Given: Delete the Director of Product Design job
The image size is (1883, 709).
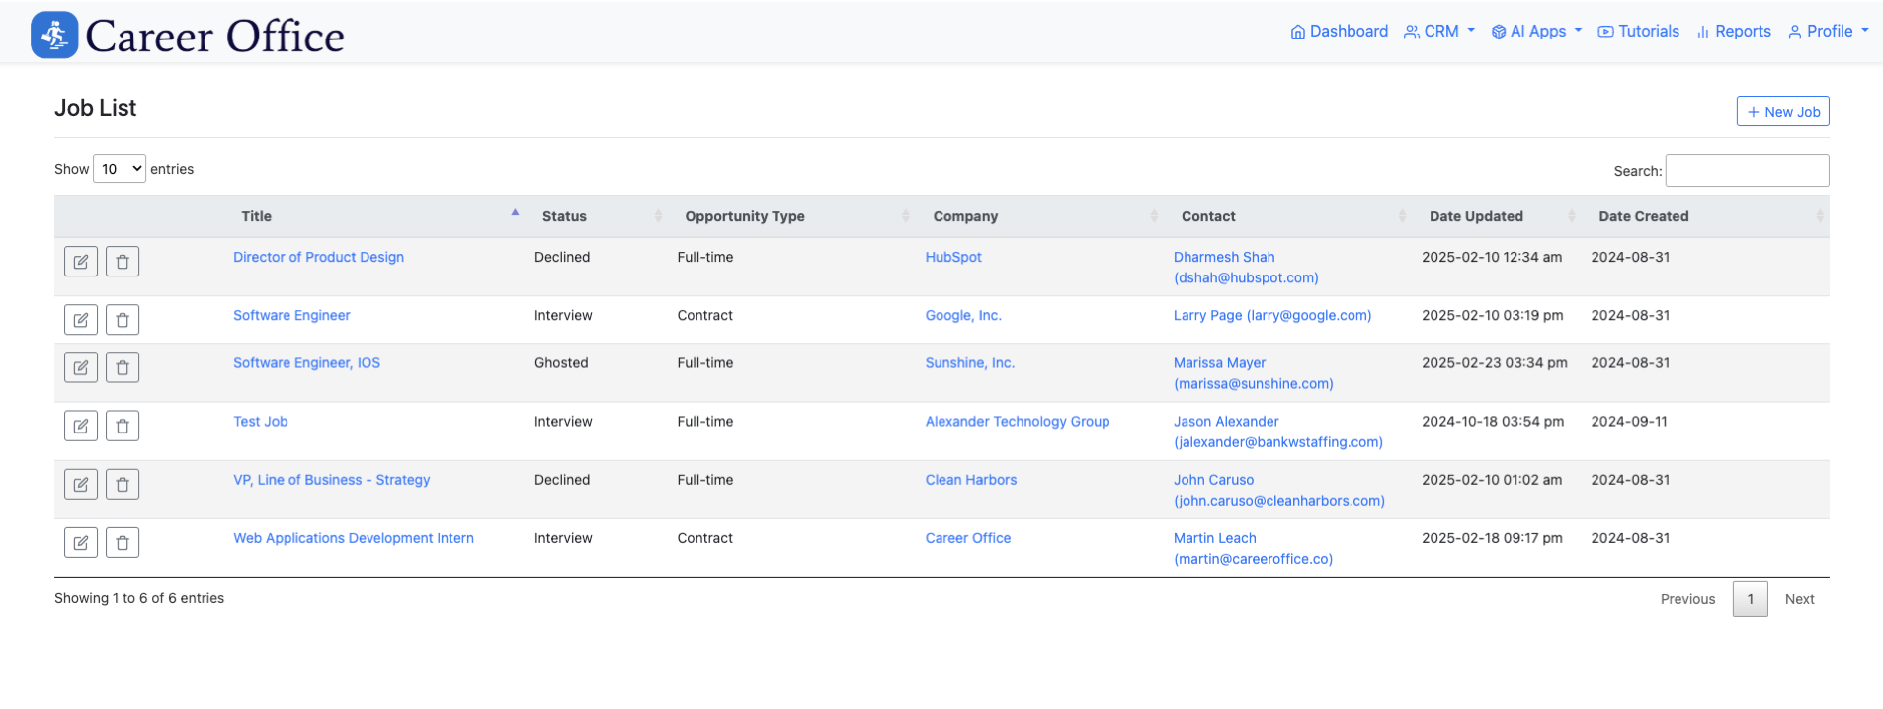Looking at the screenshot, I should [123, 262].
